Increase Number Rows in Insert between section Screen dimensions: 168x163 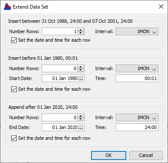click(81, 30)
